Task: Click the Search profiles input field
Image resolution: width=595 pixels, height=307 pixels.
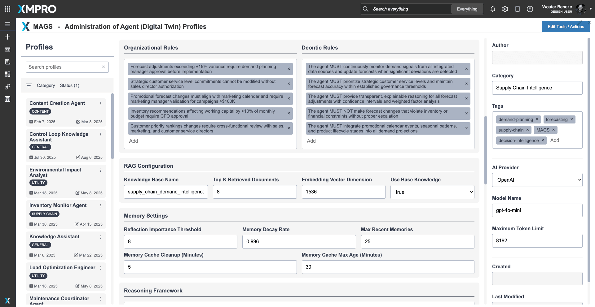Action: pos(64,67)
